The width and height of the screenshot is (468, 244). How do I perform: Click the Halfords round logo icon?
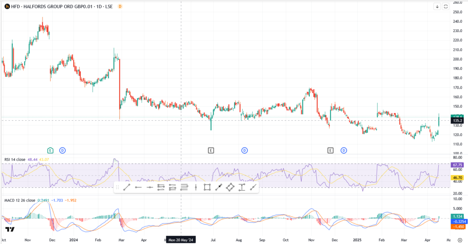point(7,6)
